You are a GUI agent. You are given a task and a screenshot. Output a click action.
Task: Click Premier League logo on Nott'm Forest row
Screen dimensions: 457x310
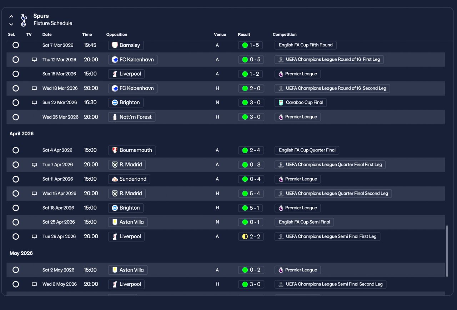pos(281,117)
